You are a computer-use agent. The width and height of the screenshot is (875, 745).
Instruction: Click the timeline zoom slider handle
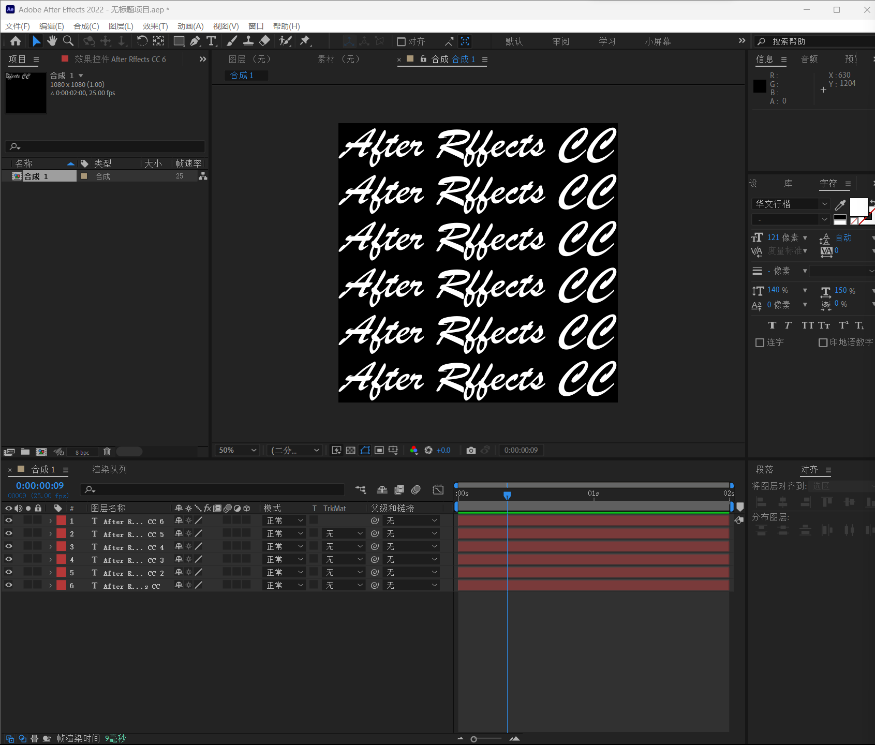[x=473, y=739]
